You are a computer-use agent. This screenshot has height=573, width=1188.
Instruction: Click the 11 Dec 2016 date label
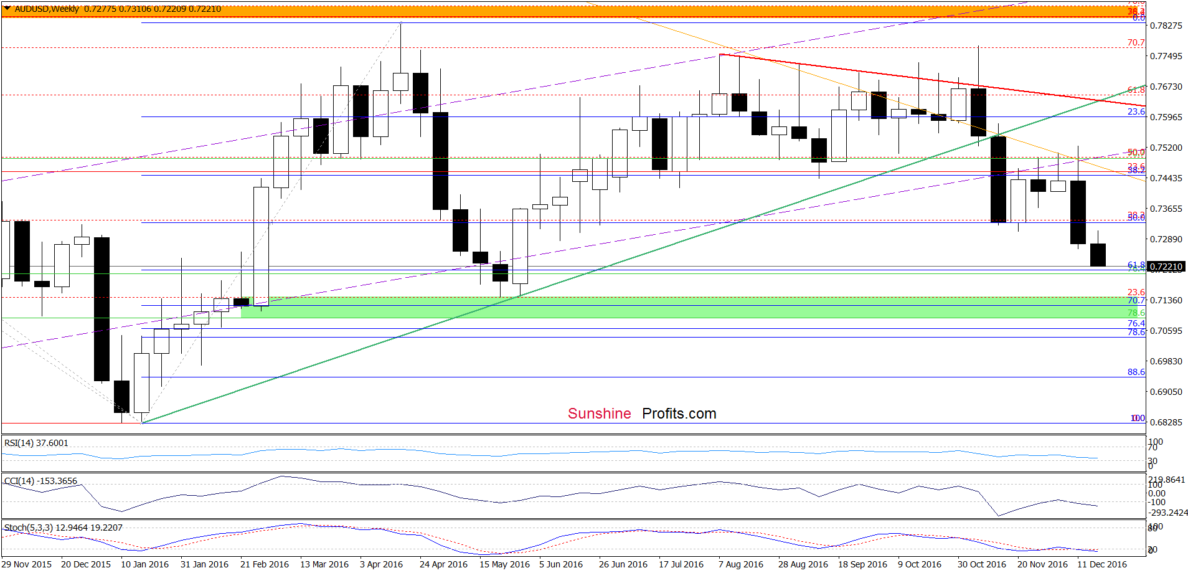(x=1102, y=564)
